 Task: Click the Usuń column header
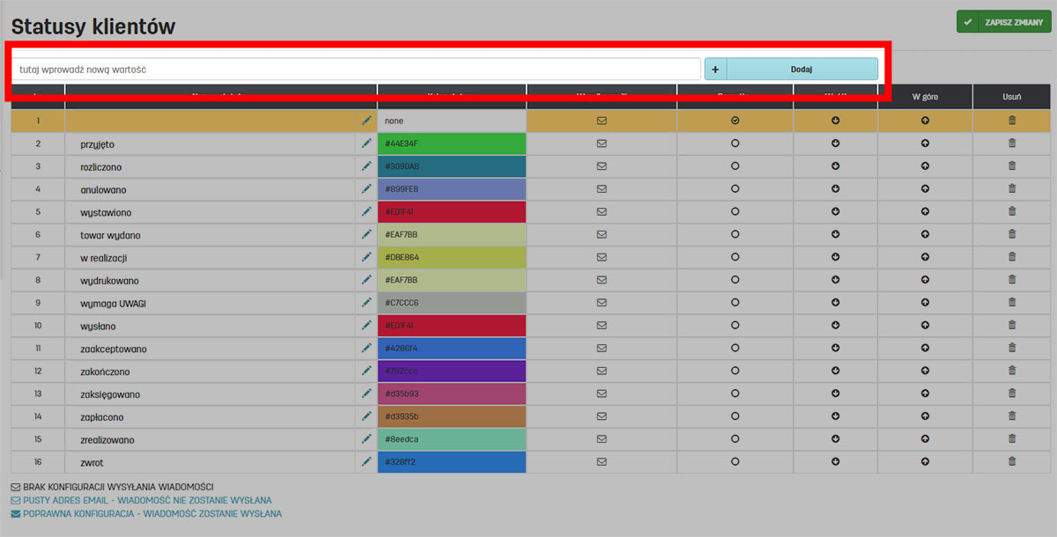1011,96
